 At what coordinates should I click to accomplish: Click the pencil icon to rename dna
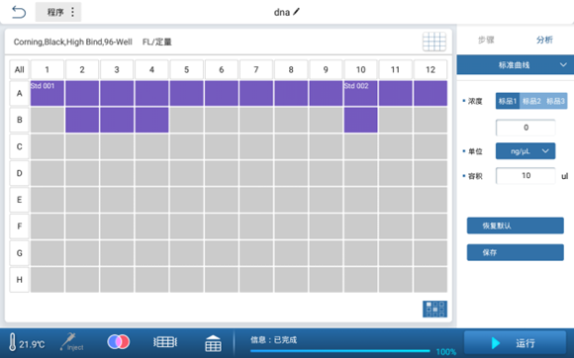point(296,12)
